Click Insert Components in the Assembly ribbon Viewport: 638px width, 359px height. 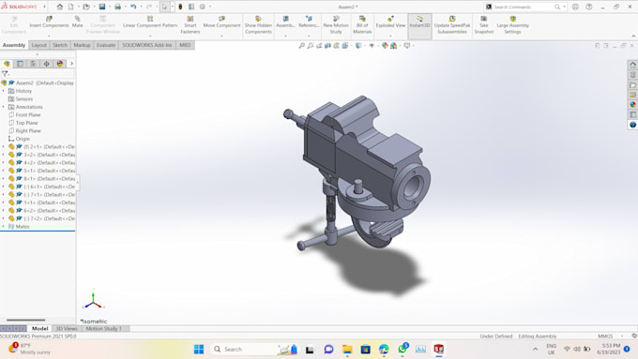49,22
